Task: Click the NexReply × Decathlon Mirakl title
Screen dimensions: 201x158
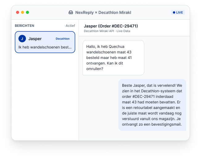Action: pyautogui.click(x=103, y=12)
